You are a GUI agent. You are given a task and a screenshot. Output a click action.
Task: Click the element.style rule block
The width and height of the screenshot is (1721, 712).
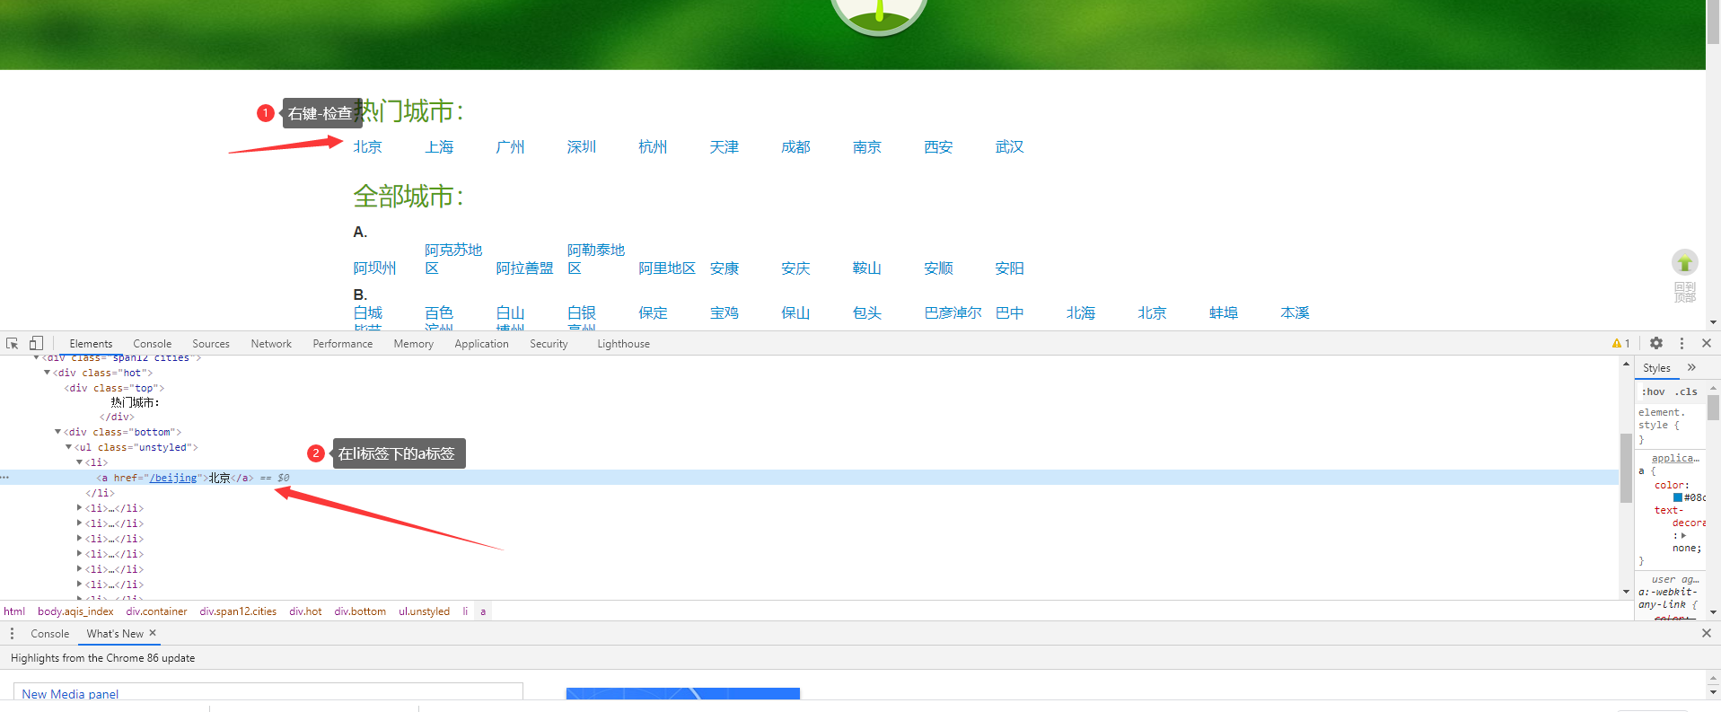(x=1670, y=426)
